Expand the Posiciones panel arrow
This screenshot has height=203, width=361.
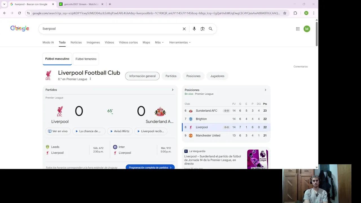click(x=265, y=90)
